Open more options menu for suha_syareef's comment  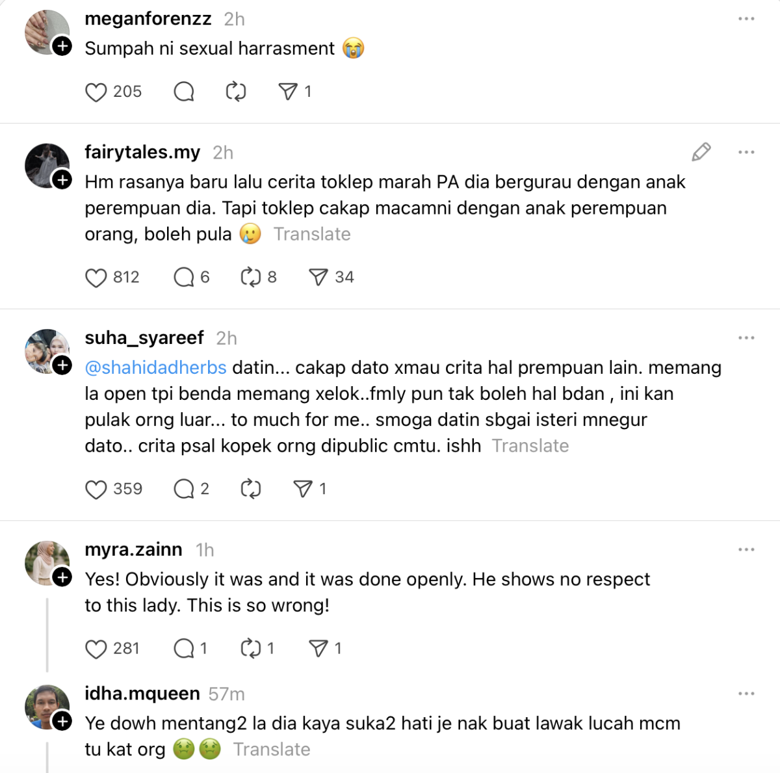click(746, 338)
